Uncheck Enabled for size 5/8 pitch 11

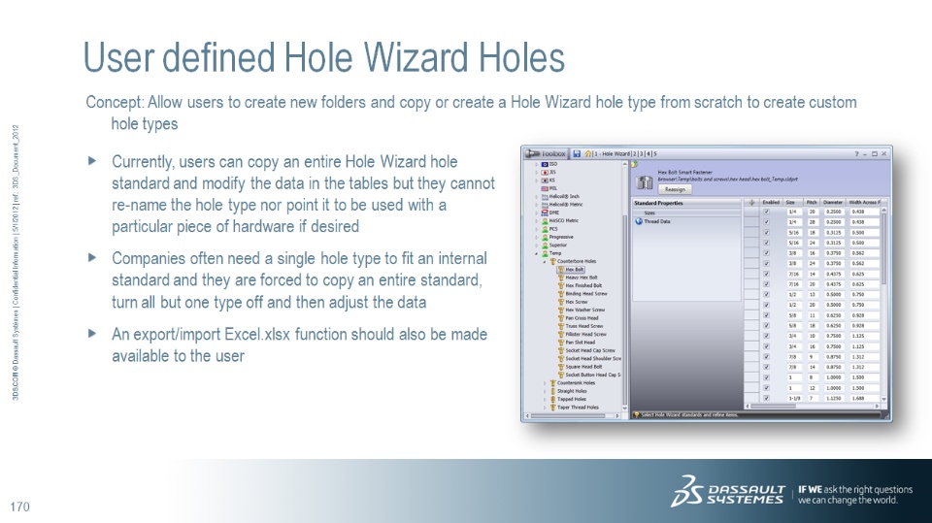coord(767,315)
